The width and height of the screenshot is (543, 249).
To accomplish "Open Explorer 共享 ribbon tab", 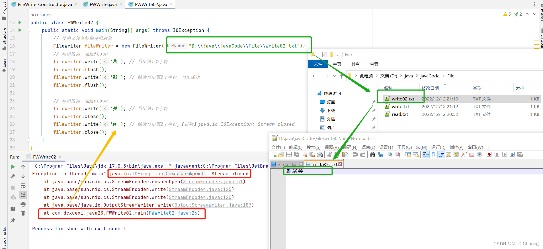I will click(356, 64).
